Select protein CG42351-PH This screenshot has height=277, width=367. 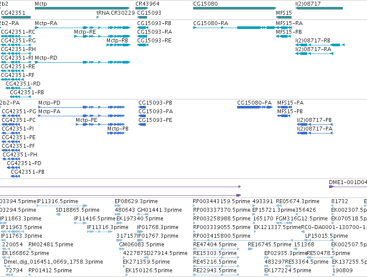pos(20,155)
